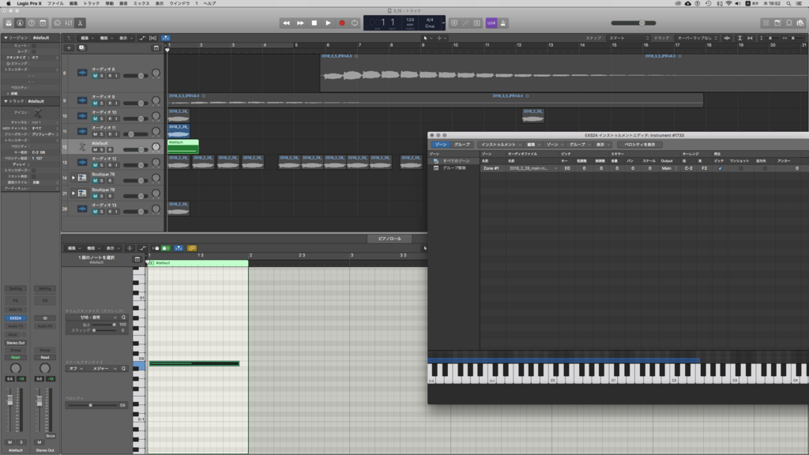The width and height of the screenshot is (809, 455).
Task: Select the green note in piano roll
Action: point(194,363)
